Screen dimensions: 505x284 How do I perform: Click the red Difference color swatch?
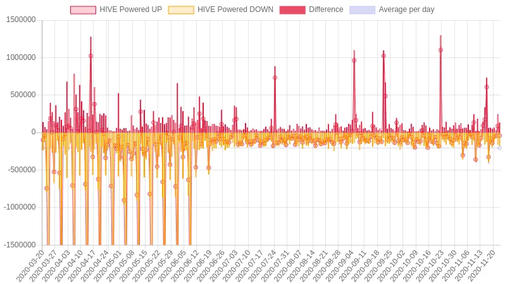(x=292, y=10)
